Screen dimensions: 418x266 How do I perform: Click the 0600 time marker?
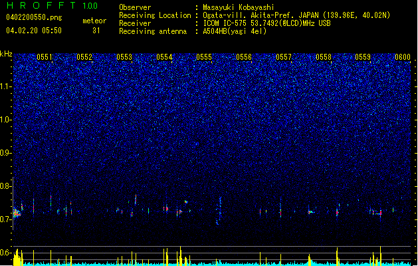[403, 57]
